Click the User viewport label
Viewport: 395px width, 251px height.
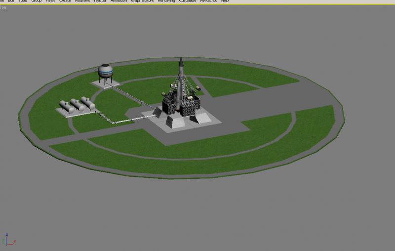click(3, 7)
